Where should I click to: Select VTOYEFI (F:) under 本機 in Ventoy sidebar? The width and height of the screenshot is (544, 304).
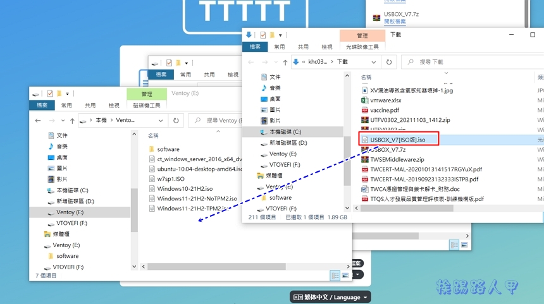pyautogui.click(x=71, y=223)
